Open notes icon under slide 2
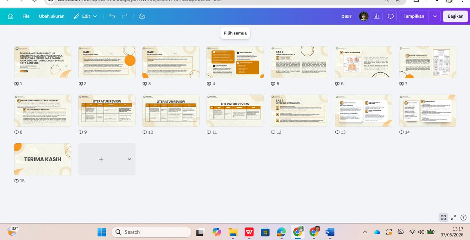This screenshot has height=240, width=470. (81, 84)
